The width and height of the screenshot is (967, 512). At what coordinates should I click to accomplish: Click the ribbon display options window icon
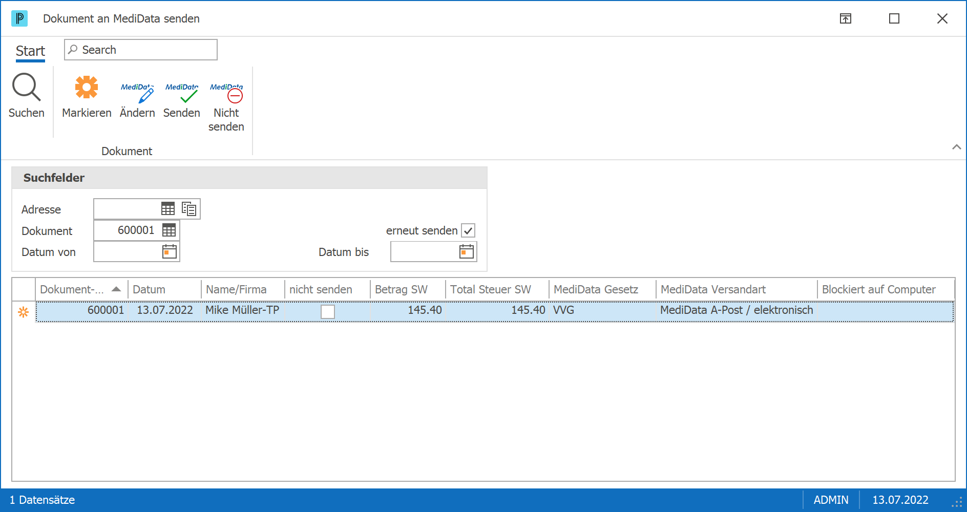(x=846, y=19)
